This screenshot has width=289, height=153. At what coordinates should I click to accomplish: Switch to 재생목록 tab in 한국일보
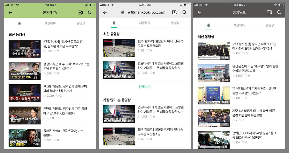[x=144, y=23]
